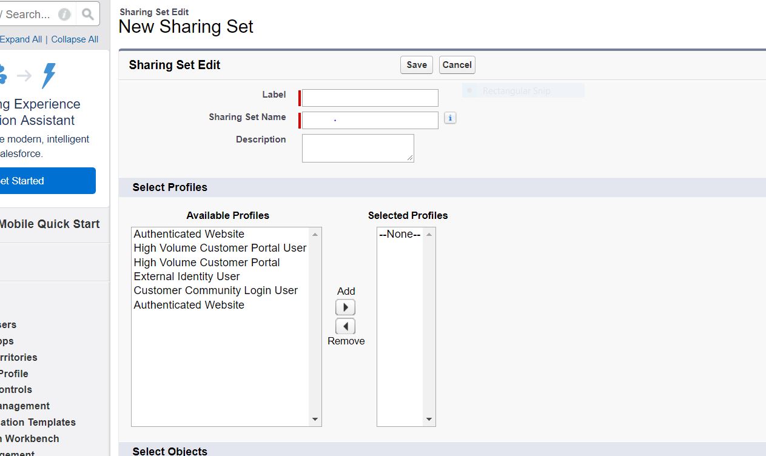Save the new sharing set
The height and width of the screenshot is (456, 766).
click(x=417, y=65)
